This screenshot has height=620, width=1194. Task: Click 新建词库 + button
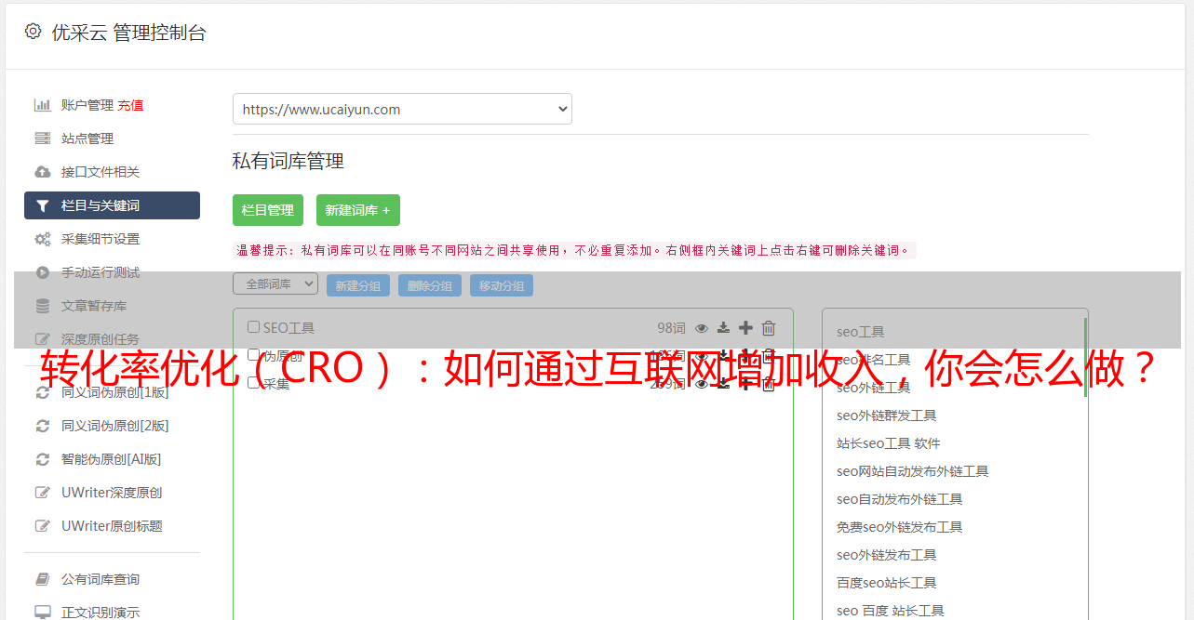[358, 210]
